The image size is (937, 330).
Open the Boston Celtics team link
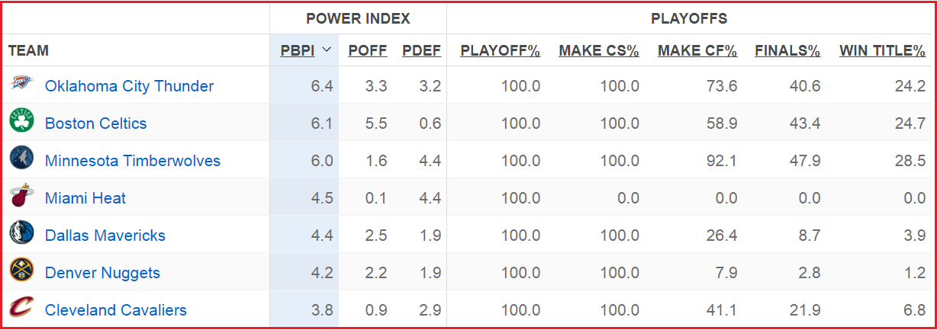(x=95, y=123)
